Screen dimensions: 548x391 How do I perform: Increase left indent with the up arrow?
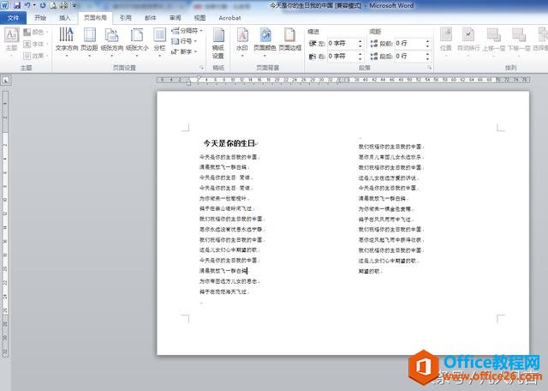[360, 41]
